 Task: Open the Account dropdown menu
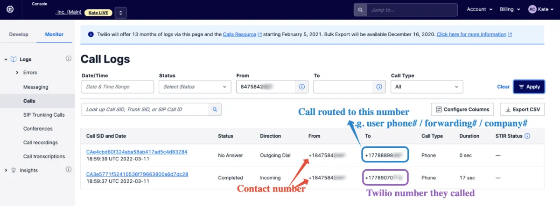point(479,9)
